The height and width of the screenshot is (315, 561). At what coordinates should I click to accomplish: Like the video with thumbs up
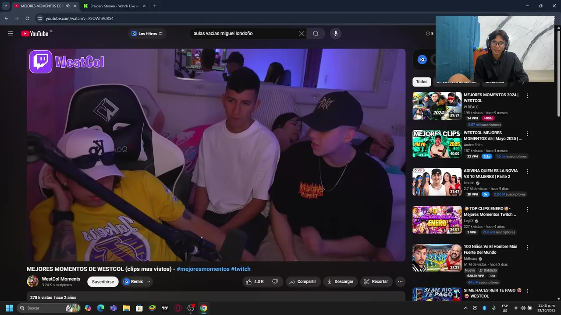255,282
